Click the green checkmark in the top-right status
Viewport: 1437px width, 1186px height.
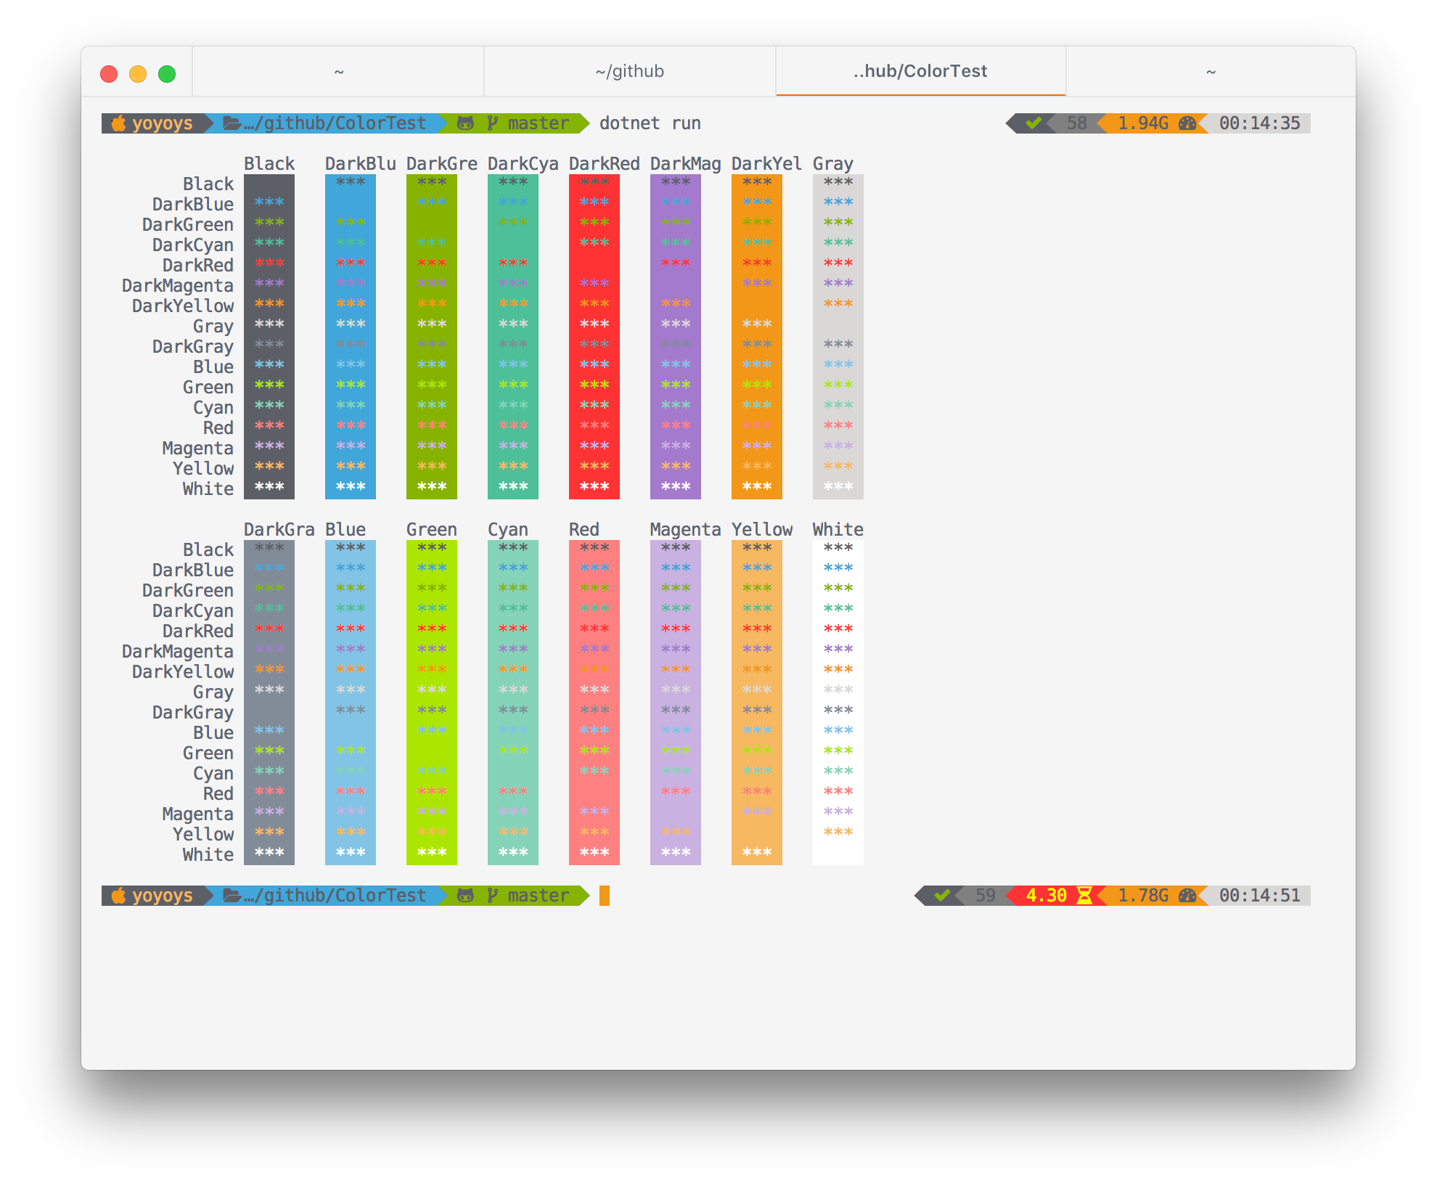point(1033,123)
